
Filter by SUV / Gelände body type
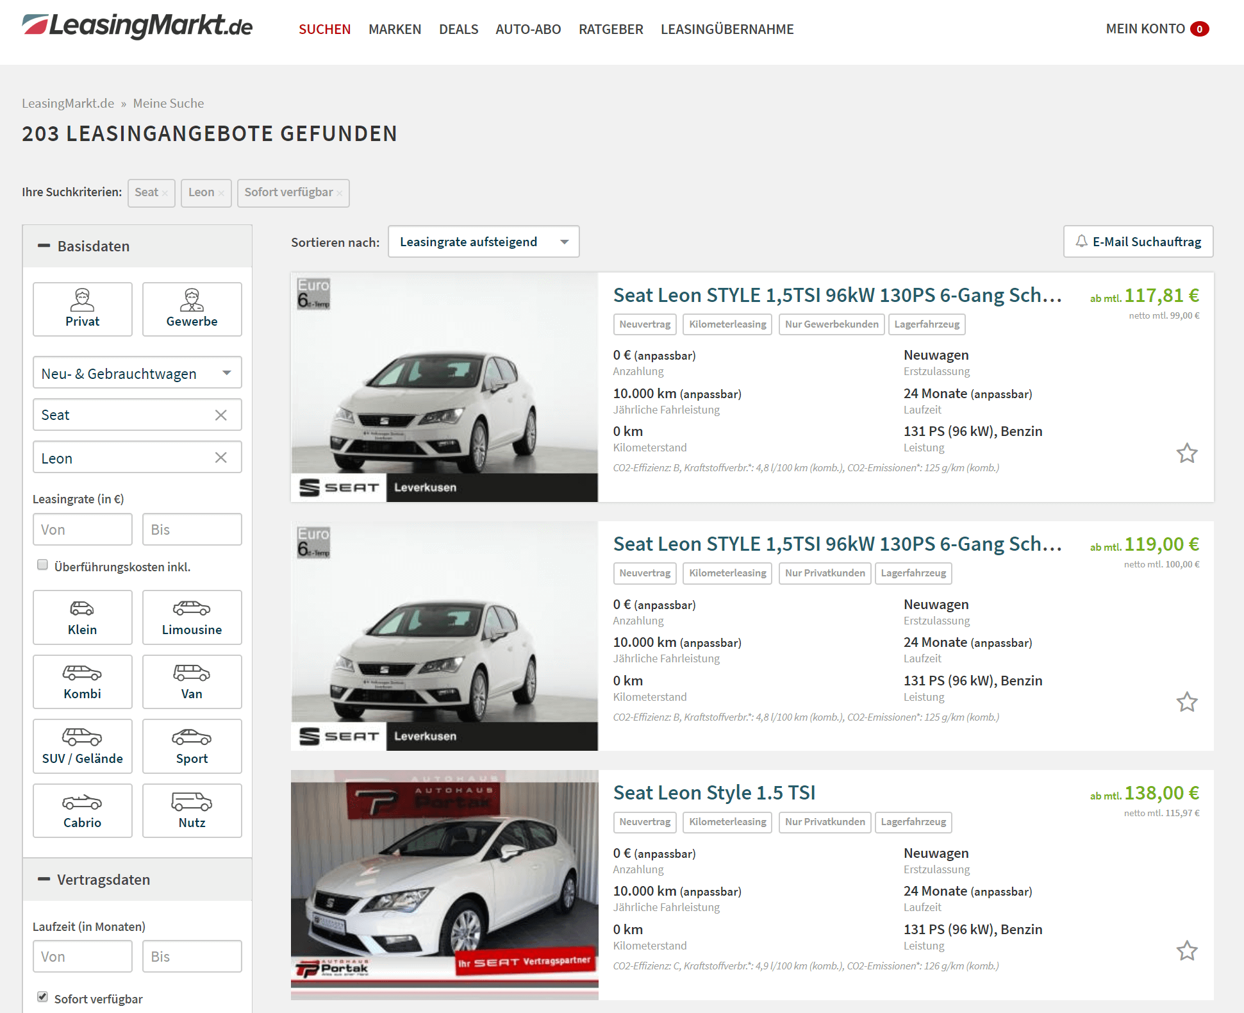(x=82, y=746)
